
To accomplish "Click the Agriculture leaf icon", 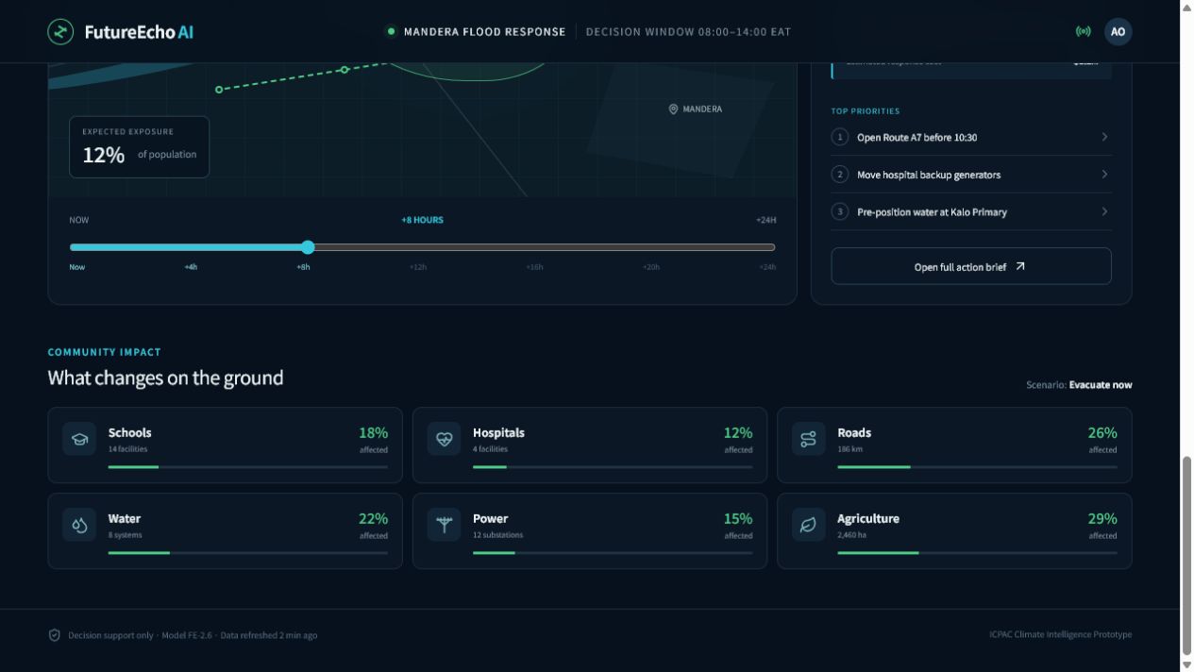I will pyautogui.click(x=808, y=525).
